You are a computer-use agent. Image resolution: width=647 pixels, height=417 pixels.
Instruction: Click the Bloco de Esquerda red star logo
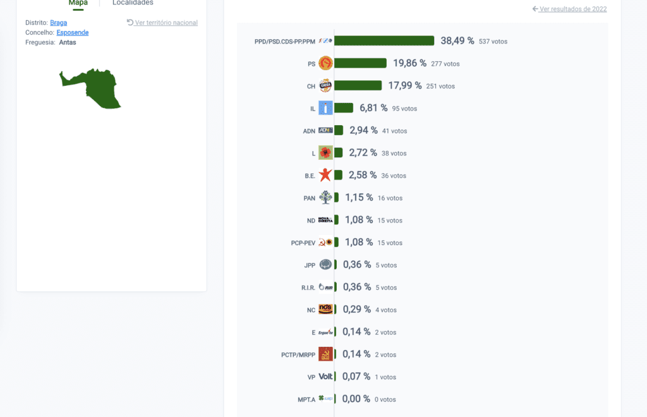325,175
